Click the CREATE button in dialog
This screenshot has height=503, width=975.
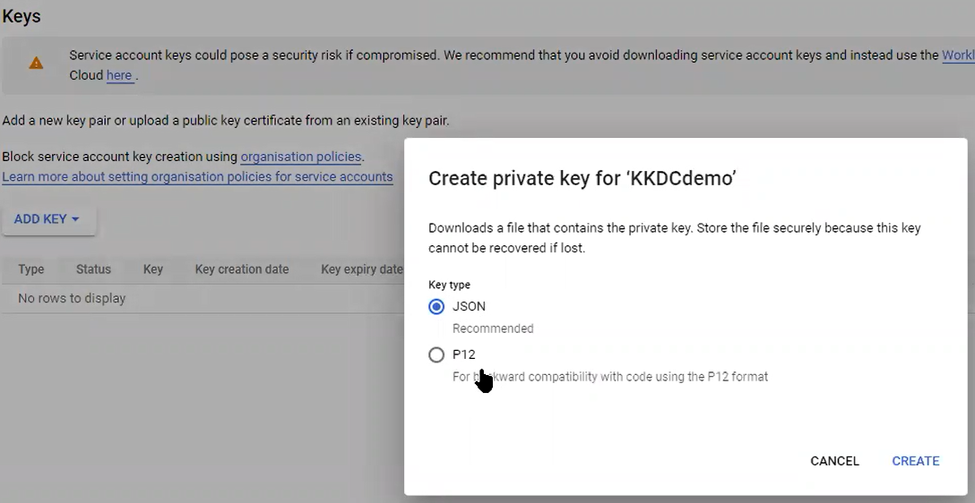pyautogui.click(x=915, y=461)
